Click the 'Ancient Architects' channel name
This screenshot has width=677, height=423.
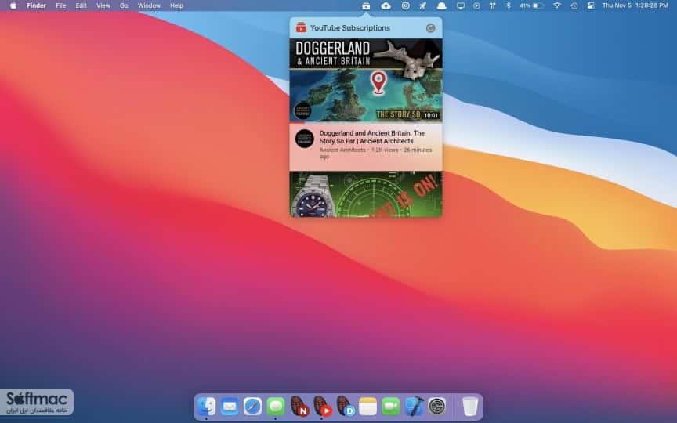(x=342, y=150)
